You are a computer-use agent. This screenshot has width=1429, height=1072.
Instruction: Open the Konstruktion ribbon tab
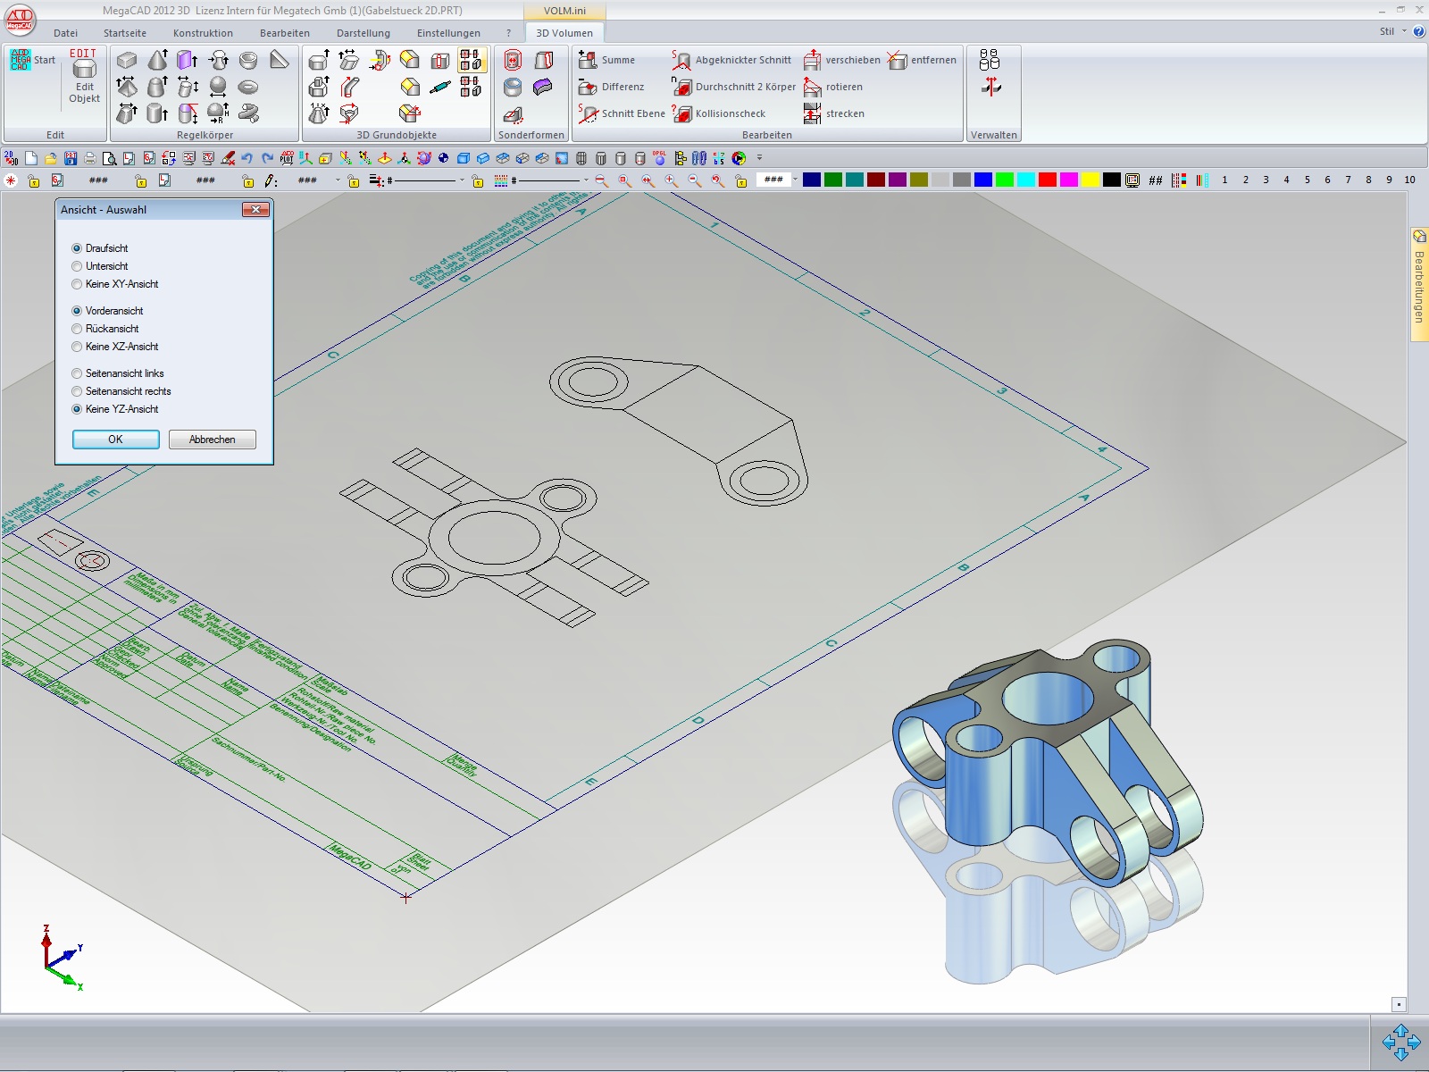(x=203, y=33)
